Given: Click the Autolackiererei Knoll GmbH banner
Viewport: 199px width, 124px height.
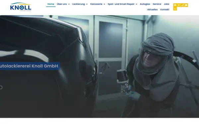Looking at the screenshot, I should coord(30,66).
